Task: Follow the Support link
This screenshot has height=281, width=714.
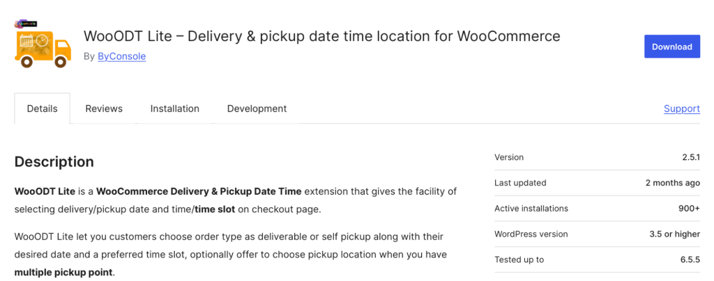Action: (x=681, y=109)
